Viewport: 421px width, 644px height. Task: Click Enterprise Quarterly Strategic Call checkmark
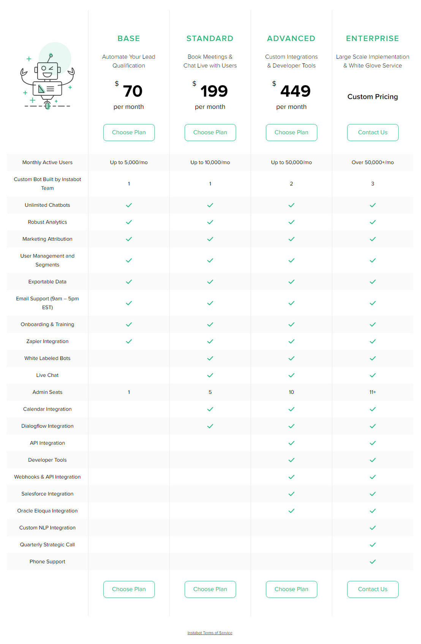click(x=373, y=545)
